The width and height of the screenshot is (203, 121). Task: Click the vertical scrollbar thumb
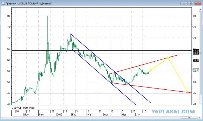tap(200, 53)
